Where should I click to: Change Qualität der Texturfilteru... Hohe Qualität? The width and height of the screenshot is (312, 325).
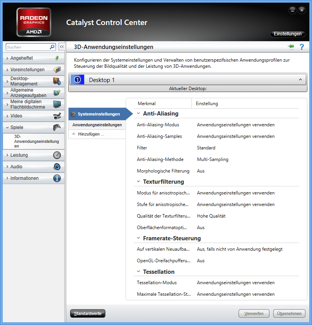tap(211, 216)
